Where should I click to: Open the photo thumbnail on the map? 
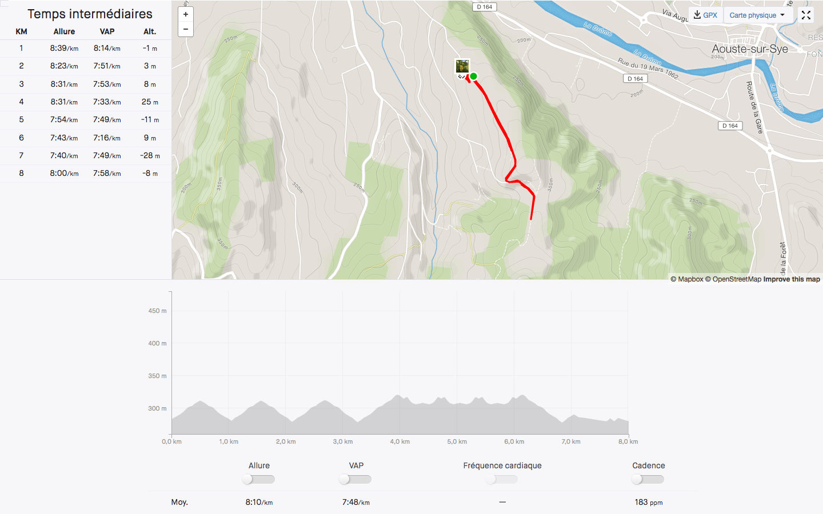point(462,66)
